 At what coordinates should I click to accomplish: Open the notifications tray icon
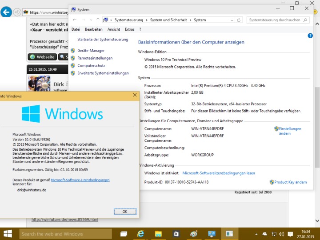pos(290,234)
